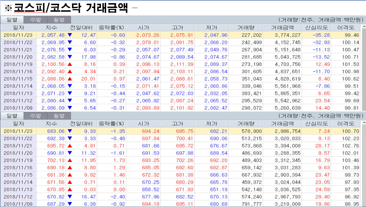The height and width of the screenshot is (207, 366).
Task: Click the blue down arrow beside 16.47
Action: (x=70, y=197)
